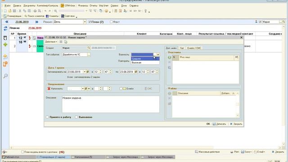Click the Print button
288x162 pixels.
[234, 152]
